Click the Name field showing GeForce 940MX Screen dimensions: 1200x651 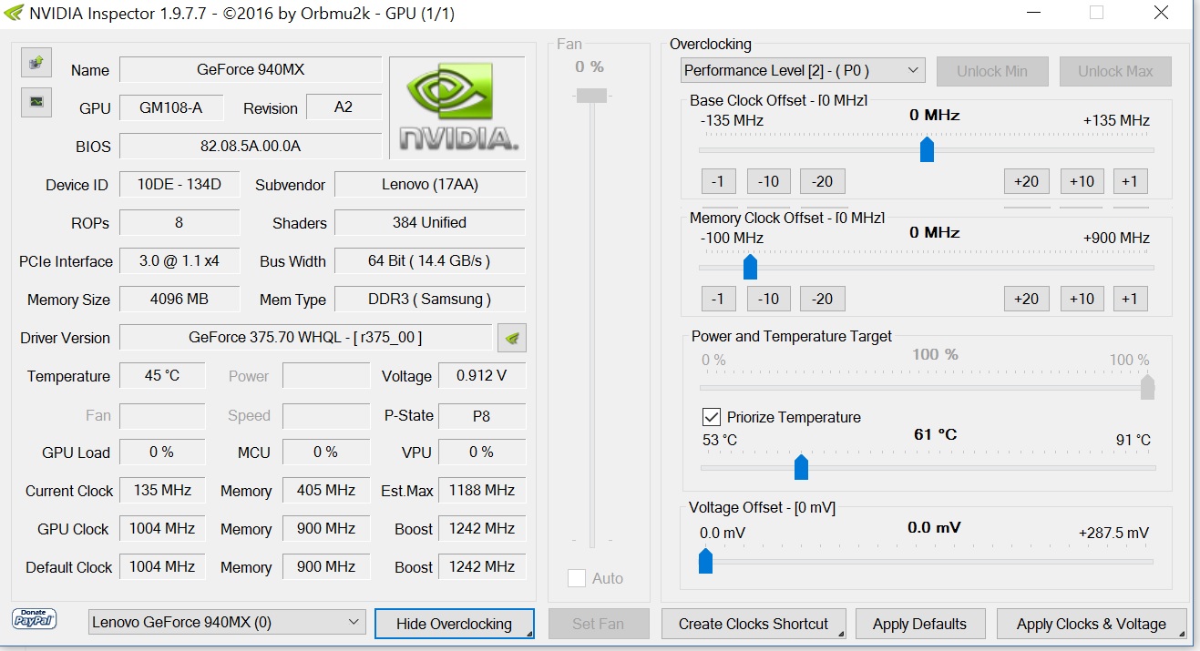tap(251, 69)
